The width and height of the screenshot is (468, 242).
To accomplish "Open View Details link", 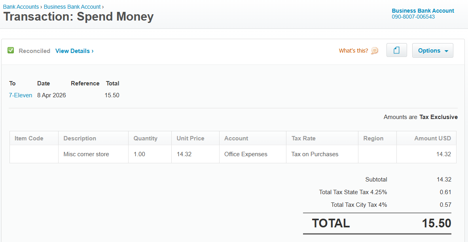I will click(74, 51).
